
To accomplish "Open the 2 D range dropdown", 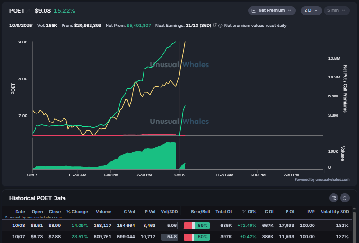I will click(x=311, y=10).
